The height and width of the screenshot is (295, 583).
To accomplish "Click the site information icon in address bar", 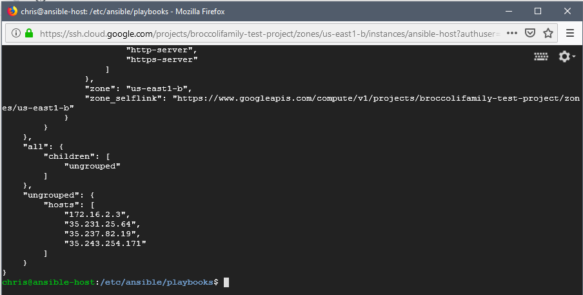I will [x=15, y=33].
